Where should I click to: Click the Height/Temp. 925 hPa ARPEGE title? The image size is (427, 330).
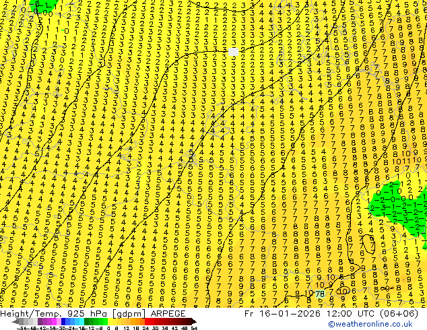click(93, 313)
